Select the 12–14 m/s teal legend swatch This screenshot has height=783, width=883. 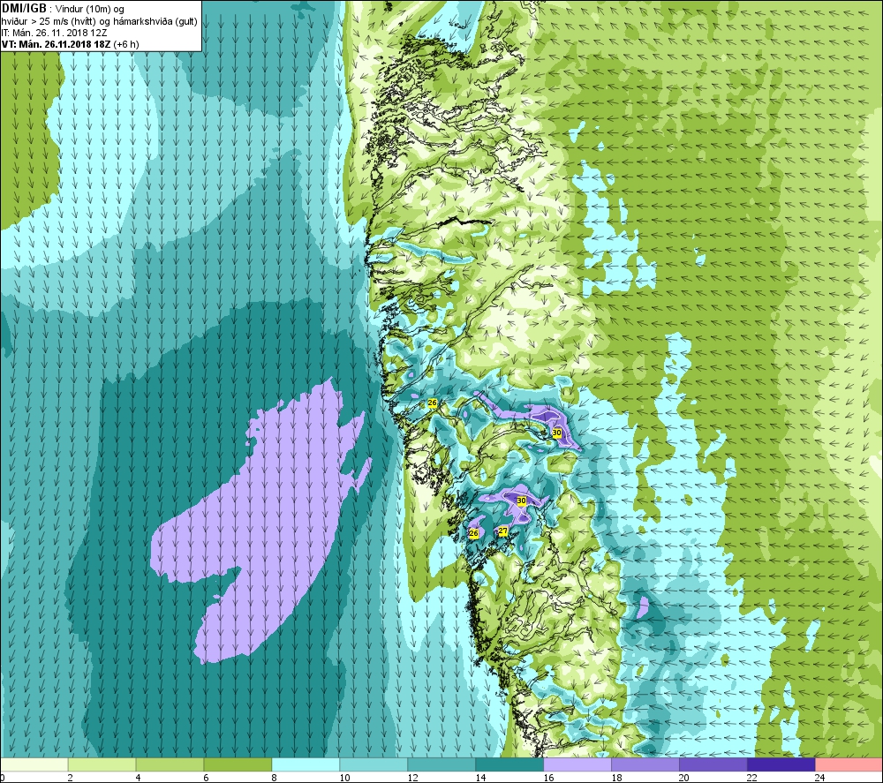[x=441, y=764]
